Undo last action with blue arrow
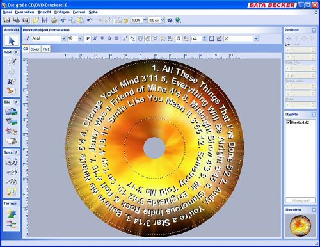Image resolution: width=320 pixels, height=247 pixels. point(90,20)
